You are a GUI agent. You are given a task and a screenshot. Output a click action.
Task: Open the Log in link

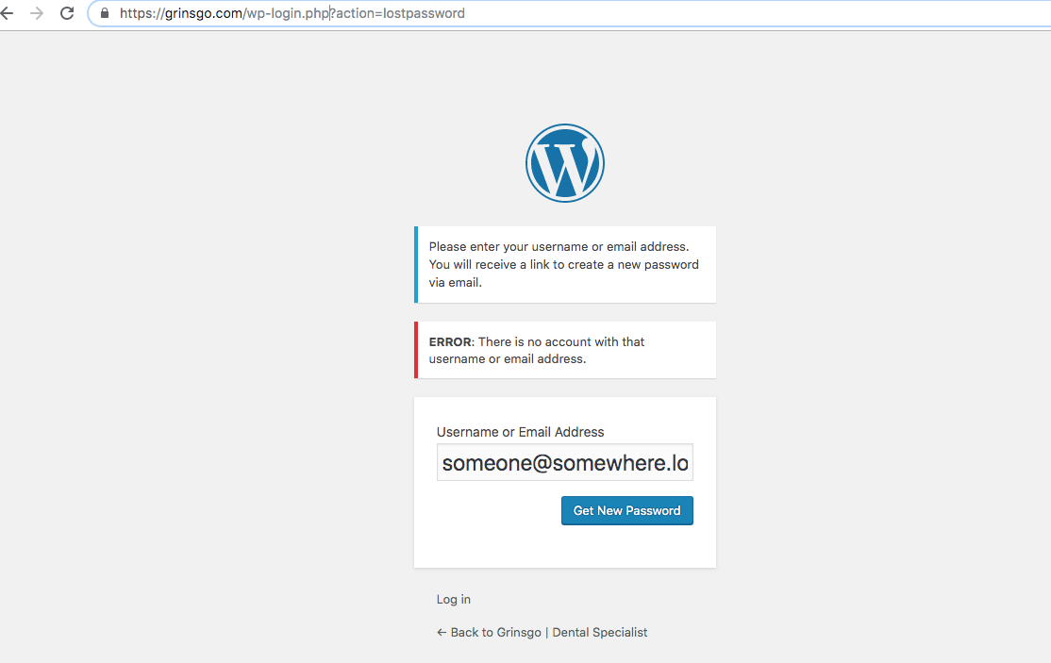[454, 600]
